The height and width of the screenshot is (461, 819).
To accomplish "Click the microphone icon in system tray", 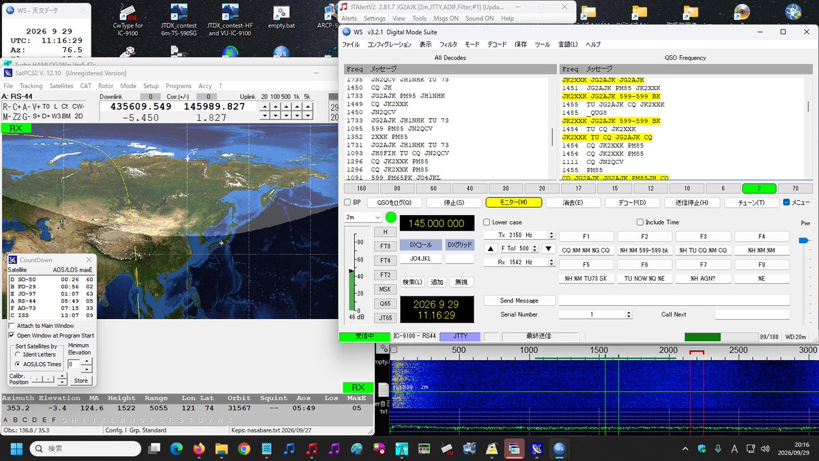I will tap(718, 449).
